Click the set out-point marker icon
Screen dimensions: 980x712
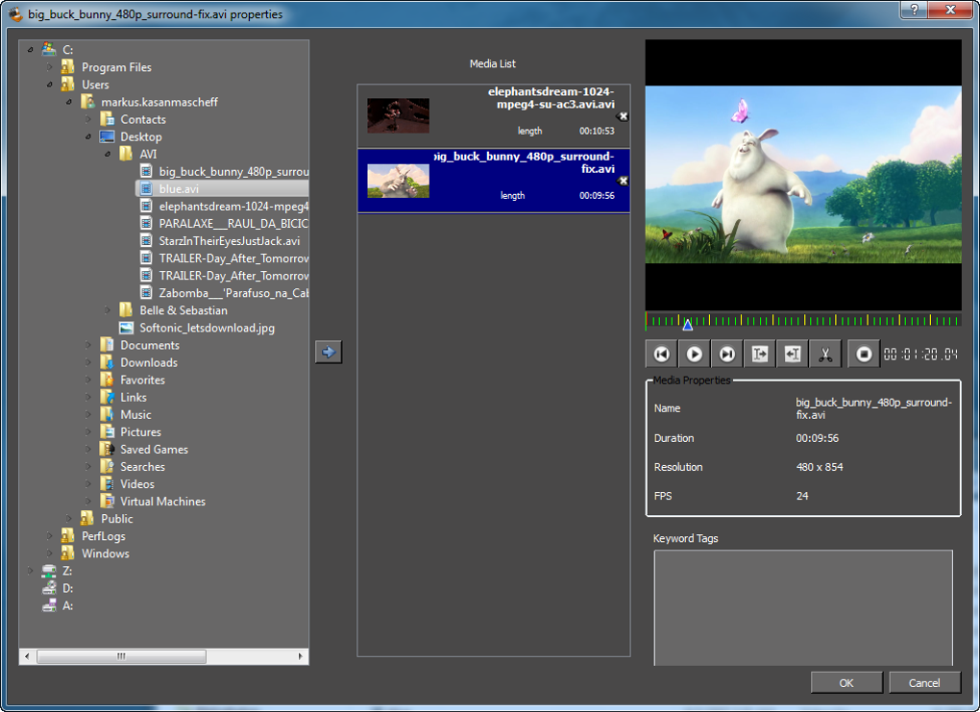(x=793, y=355)
